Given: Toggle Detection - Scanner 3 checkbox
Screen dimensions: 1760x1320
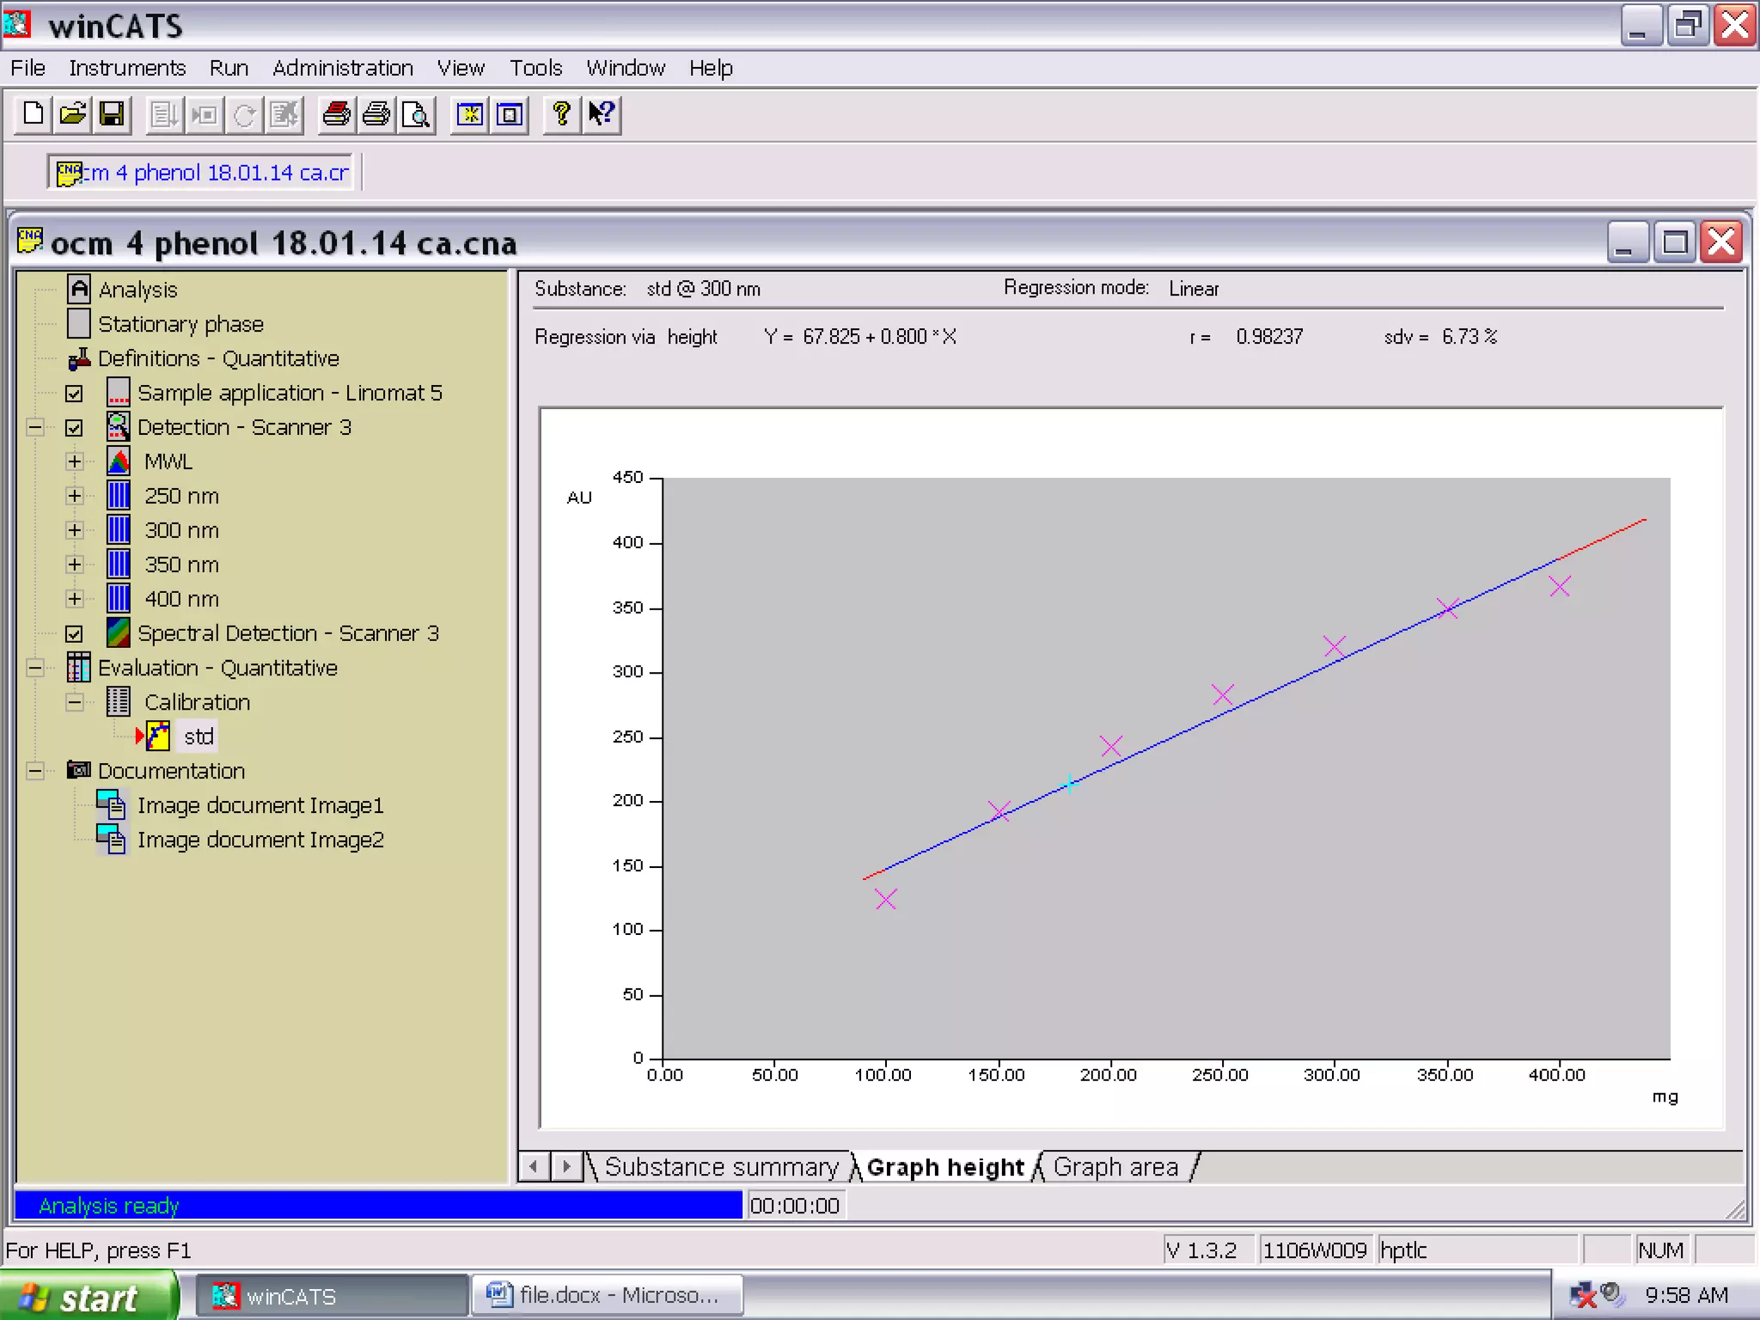Looking at the screenshot, I should pos(75,428).
